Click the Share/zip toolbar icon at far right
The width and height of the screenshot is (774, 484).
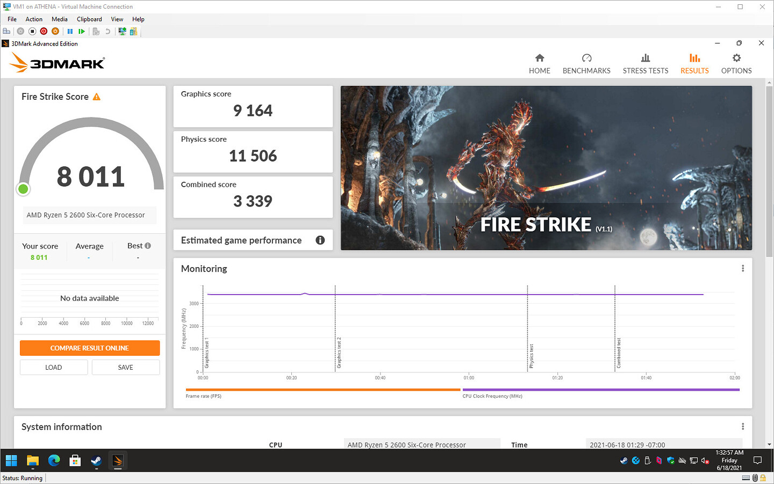click(x=133, y=31)
